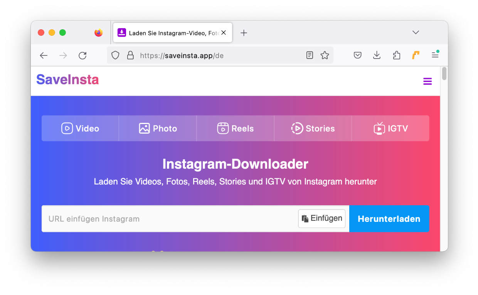The width and height of the screenshot is (478, 295).
Task: Click the Einfügen paste button
Action: [x=322, y=218]
